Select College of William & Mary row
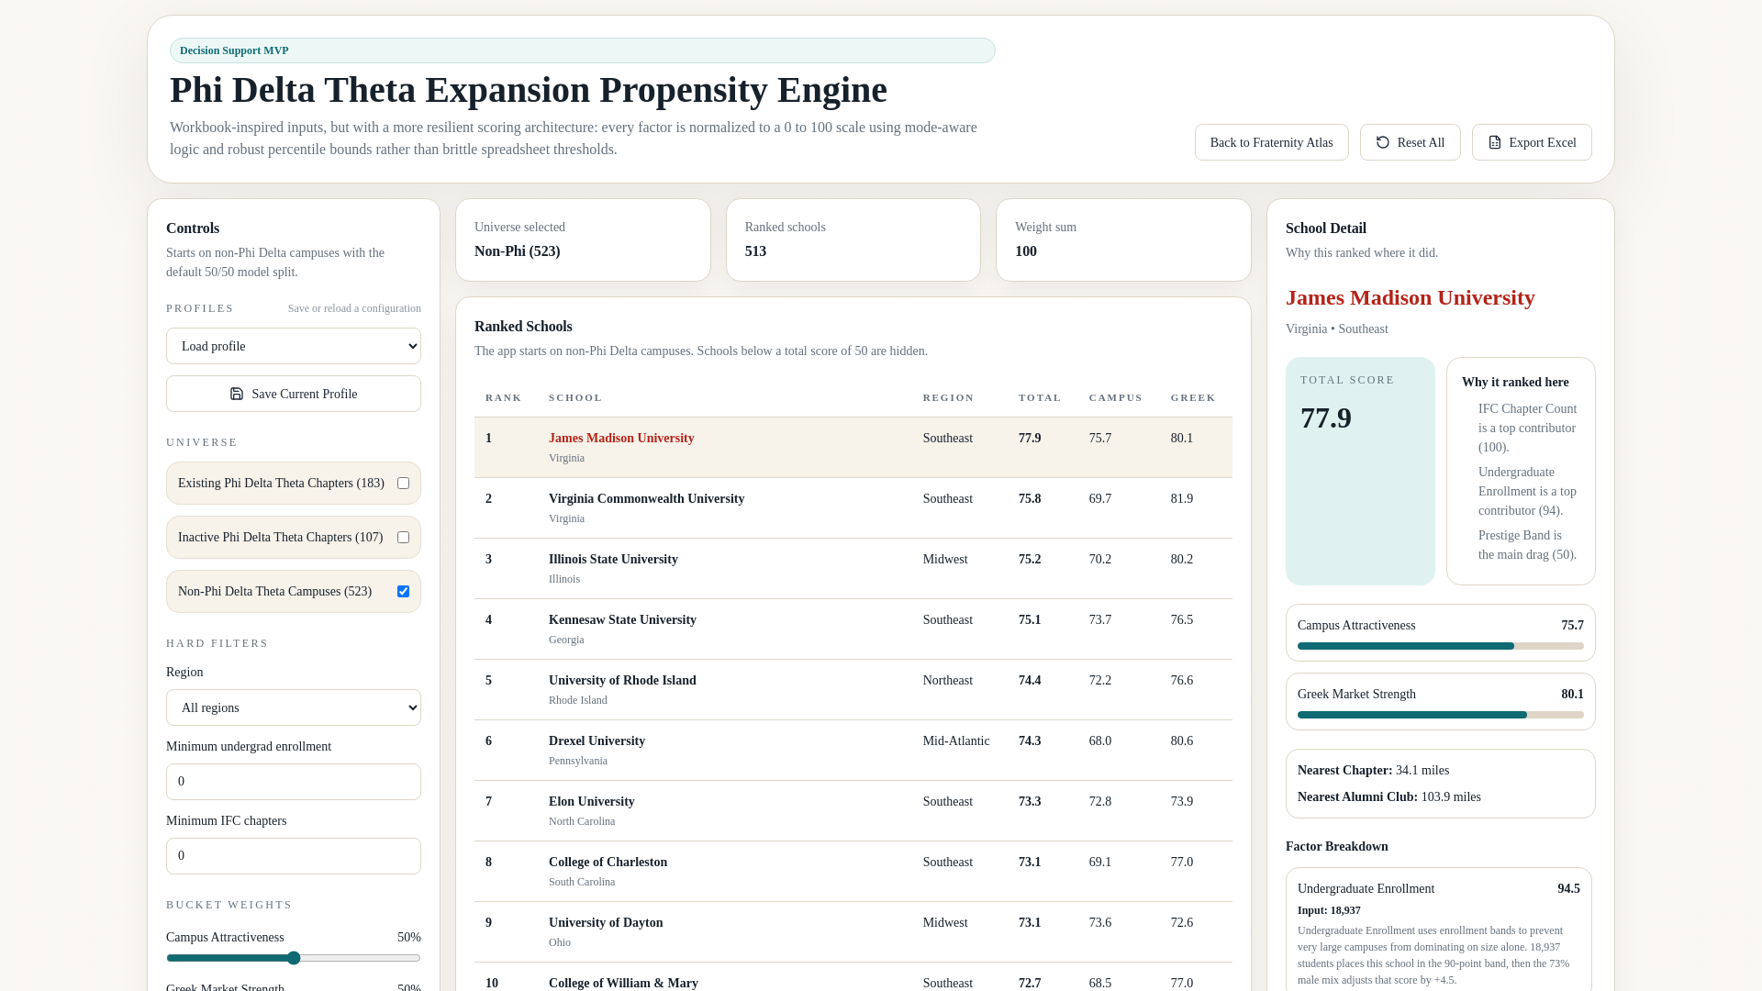1762x991 pixels. click(x=853, y=977)
